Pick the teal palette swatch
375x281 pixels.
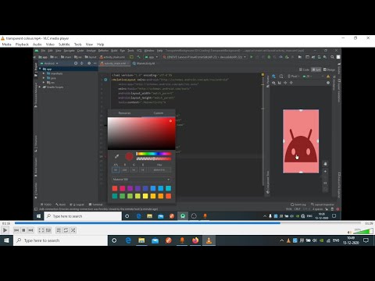[x=115, y=196]
